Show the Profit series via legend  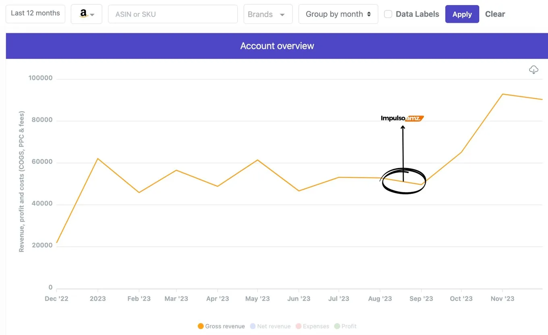coord(345,326)
